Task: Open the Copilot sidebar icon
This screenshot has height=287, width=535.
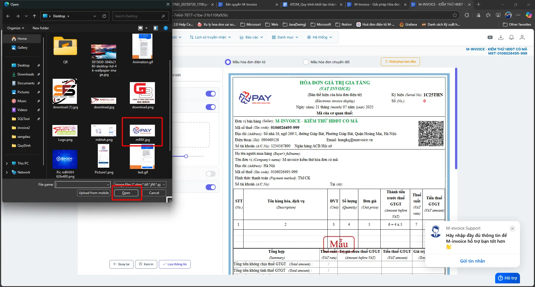Action: click(x=529, y=15)
